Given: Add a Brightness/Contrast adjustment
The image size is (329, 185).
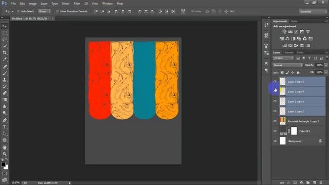Looking at the screenshot, I should (284, 32).
